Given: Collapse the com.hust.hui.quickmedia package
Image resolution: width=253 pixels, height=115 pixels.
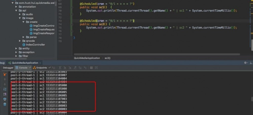Looking at the screenshot, I should [x=13, y=3].
